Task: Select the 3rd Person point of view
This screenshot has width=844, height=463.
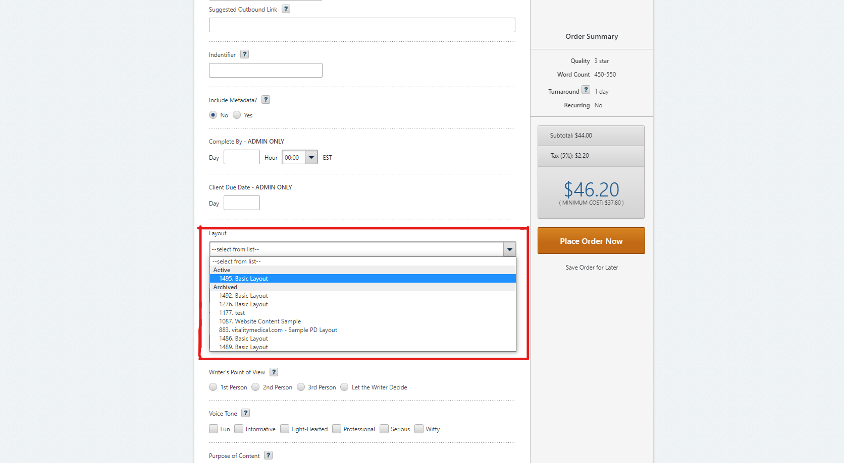Action: coord(301,387)
